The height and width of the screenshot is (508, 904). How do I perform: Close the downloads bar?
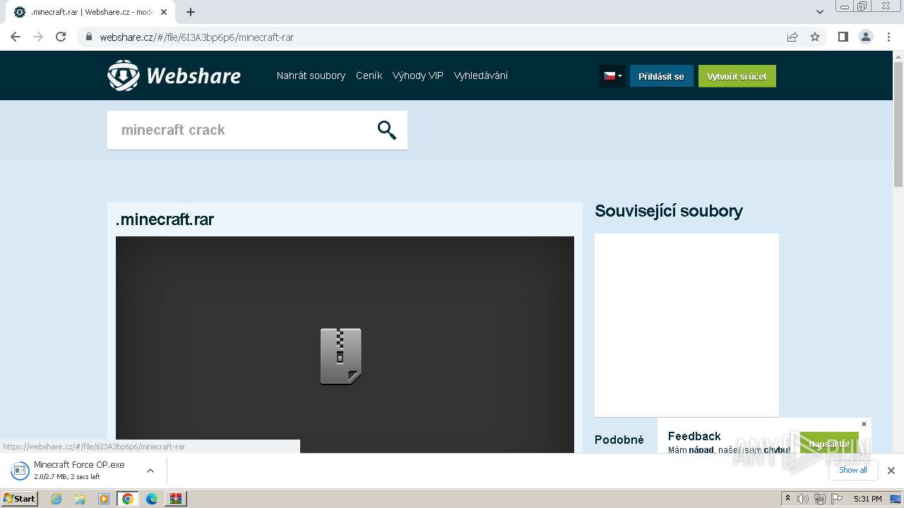891,471
